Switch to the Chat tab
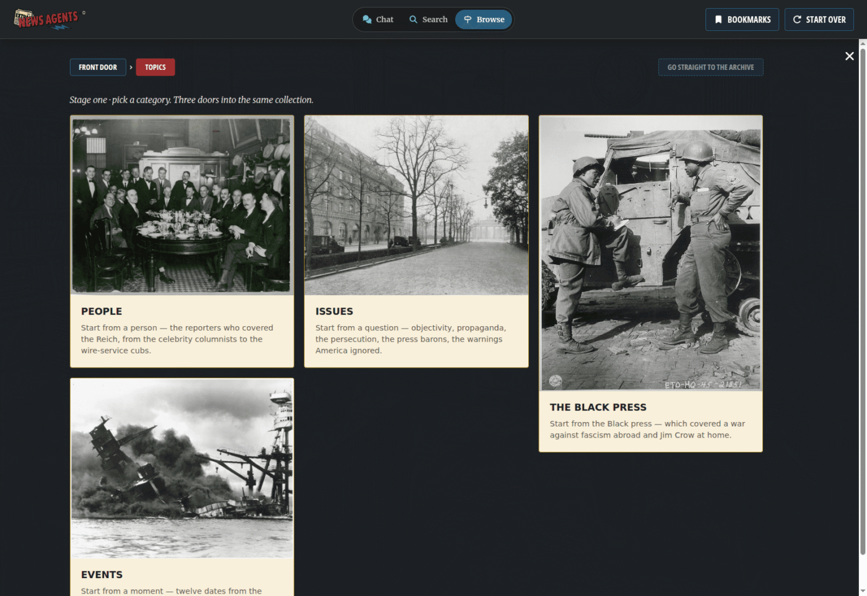 click(x=378, y=19)
